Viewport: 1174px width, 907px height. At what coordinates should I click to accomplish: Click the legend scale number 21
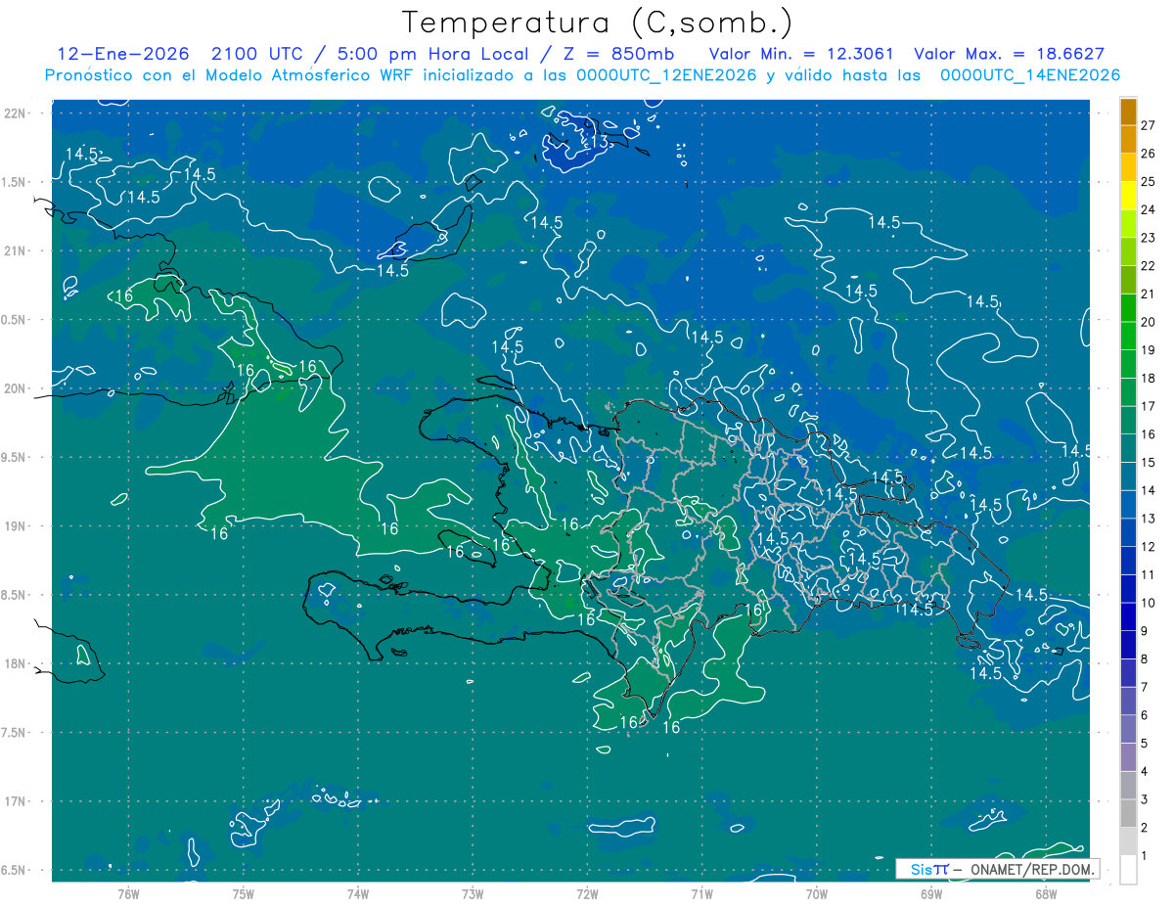pyautogui.click(x=1149, y=294)
